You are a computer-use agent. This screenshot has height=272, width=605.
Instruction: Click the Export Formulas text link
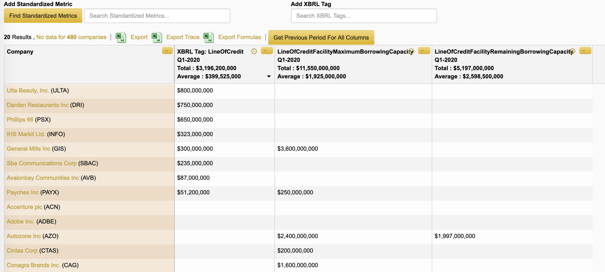pyautogui.click(x=239, y=37)
